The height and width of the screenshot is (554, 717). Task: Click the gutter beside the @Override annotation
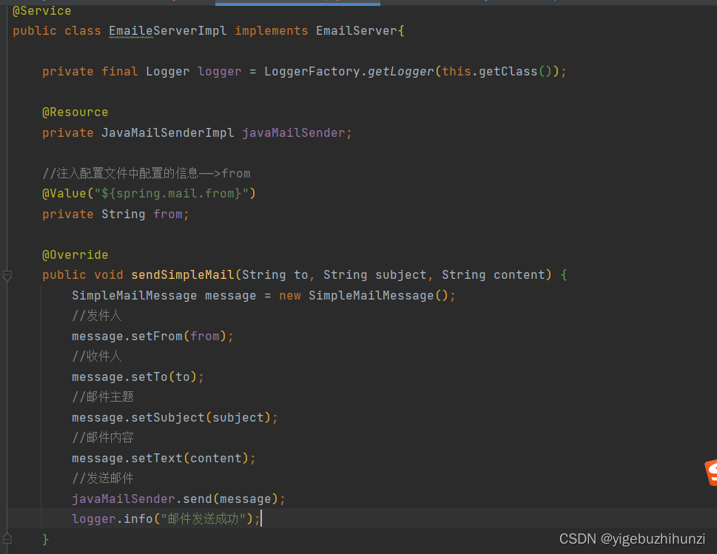click(7, 254)
